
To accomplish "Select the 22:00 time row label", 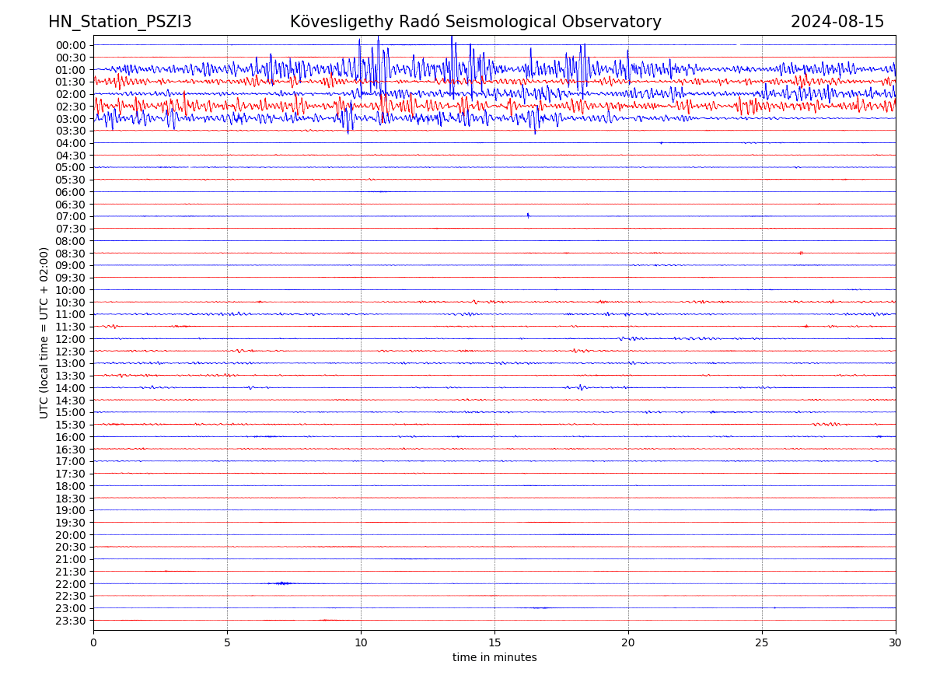I will pos(71,584).
